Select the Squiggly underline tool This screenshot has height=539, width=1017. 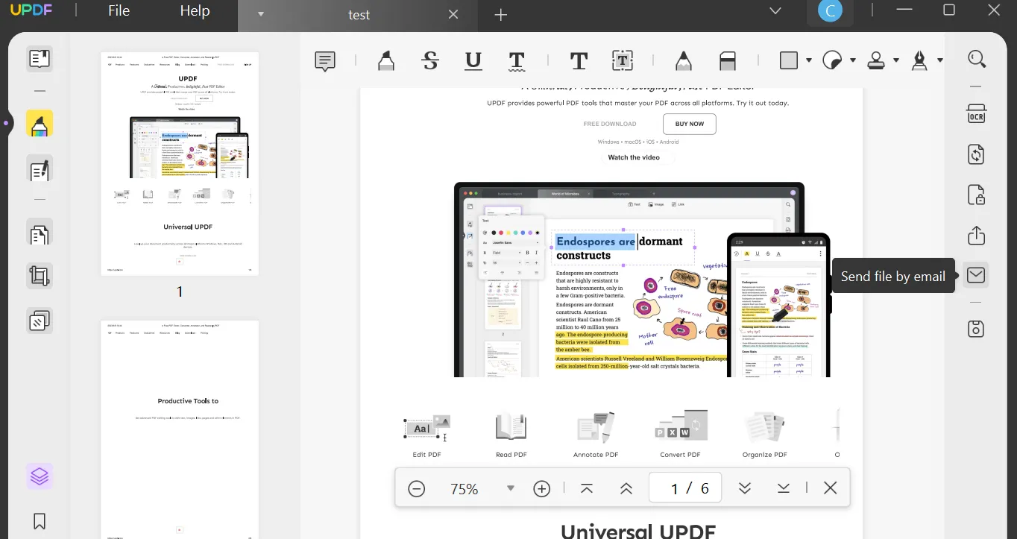[517, 61]
